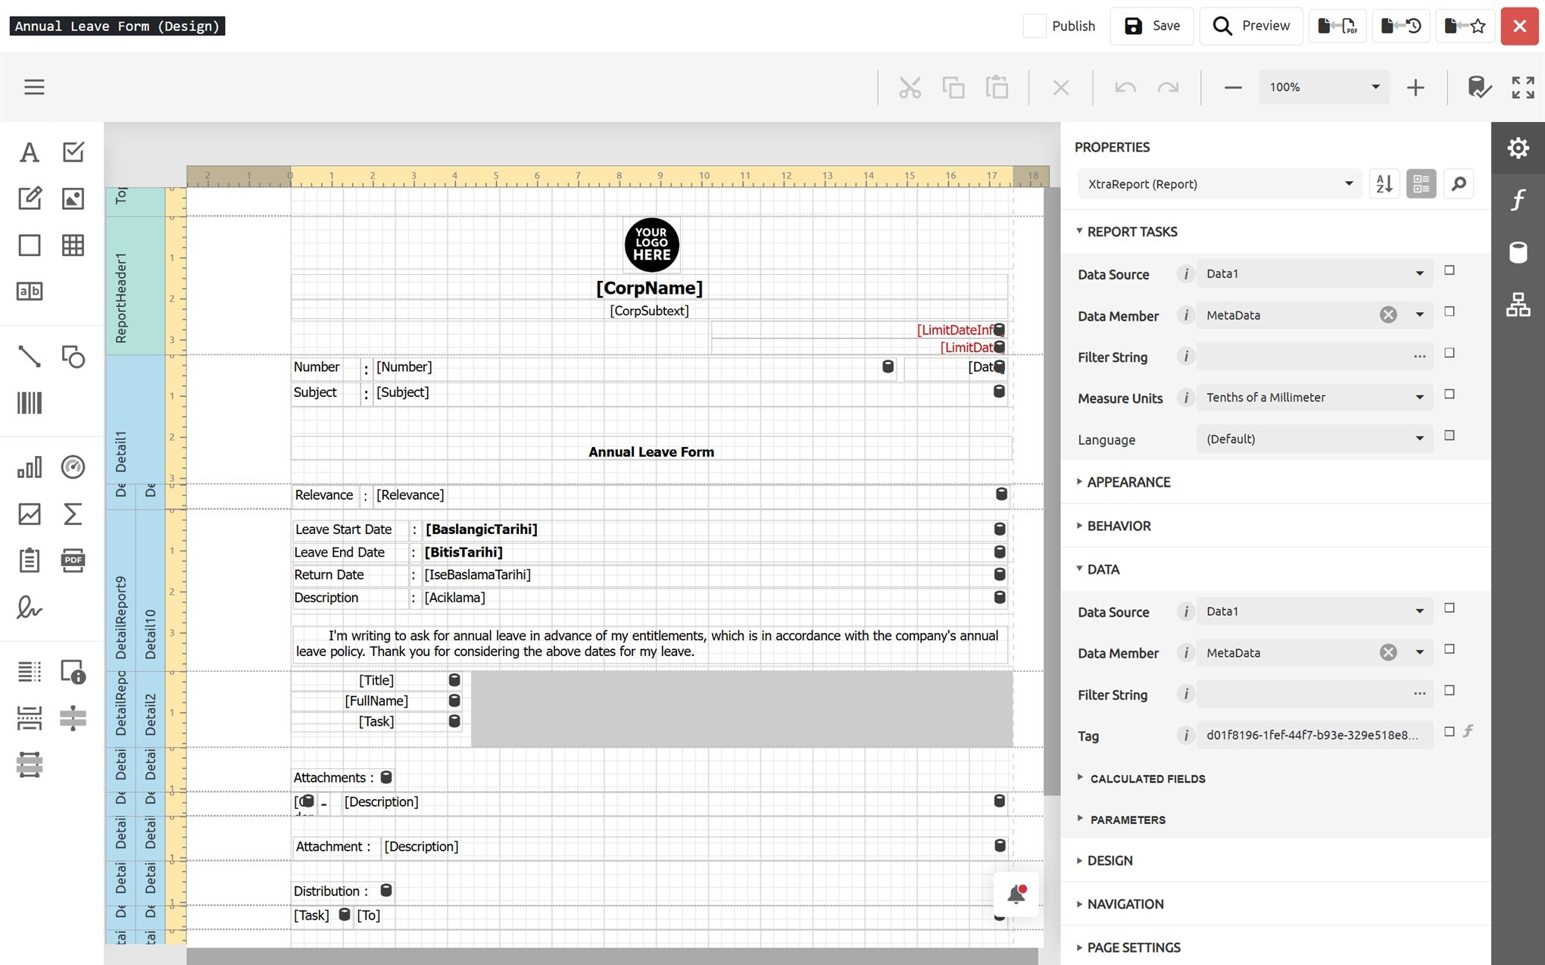Open the Report Explorer tab
Screen dimensions: 1545x965
(x=1518, y=304)
